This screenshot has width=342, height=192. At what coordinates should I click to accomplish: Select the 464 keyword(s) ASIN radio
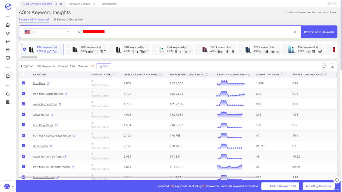155,49
